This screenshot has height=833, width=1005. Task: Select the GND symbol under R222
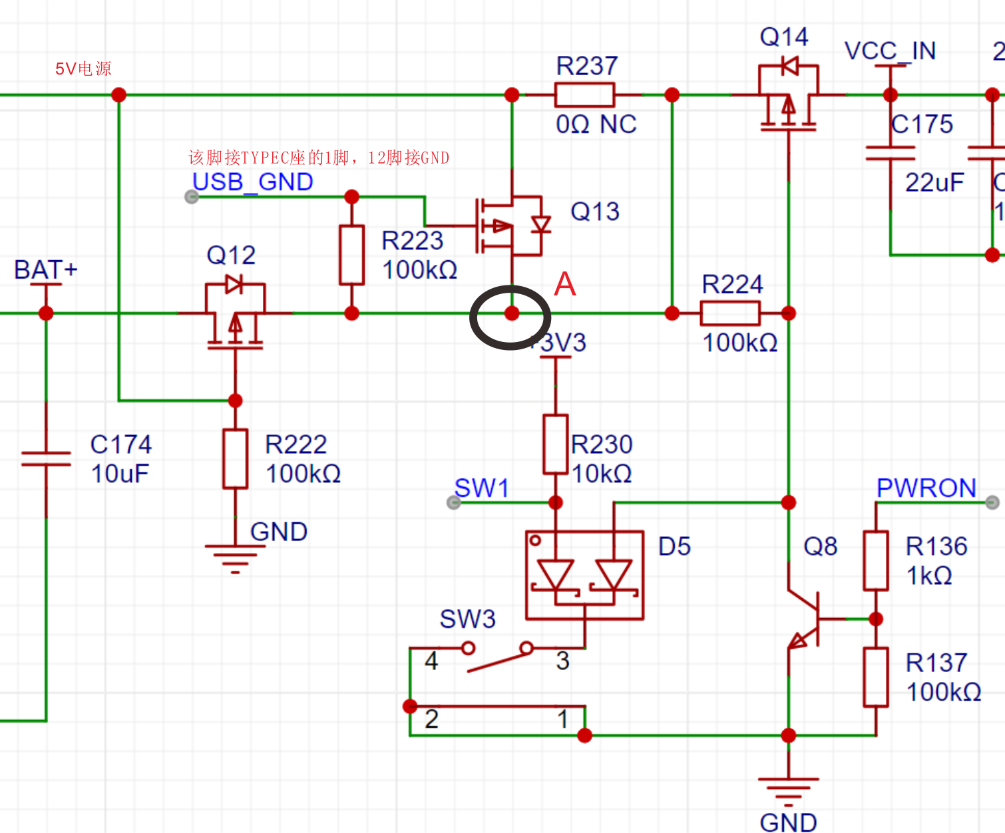235,558
